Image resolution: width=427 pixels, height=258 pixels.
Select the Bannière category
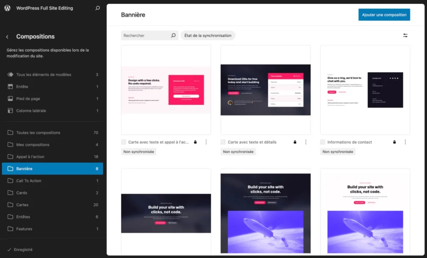53,168
